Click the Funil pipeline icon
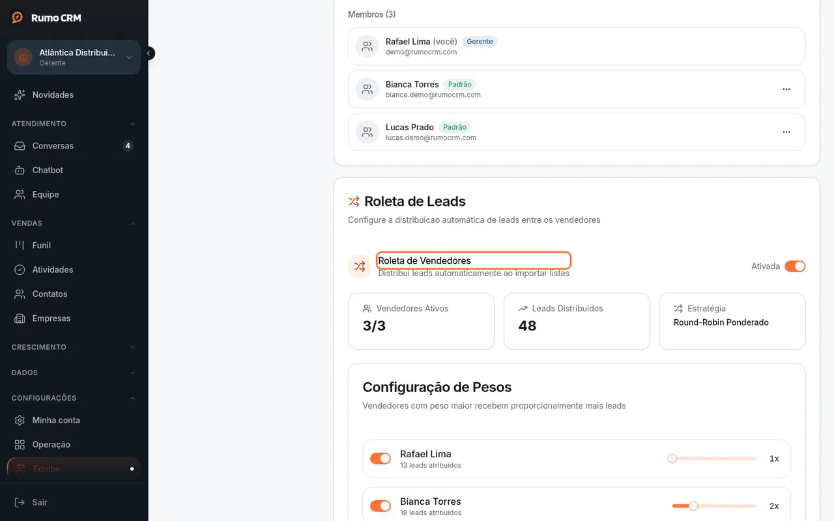This screenshot has height=521, width=834. (x=20, y=246)
